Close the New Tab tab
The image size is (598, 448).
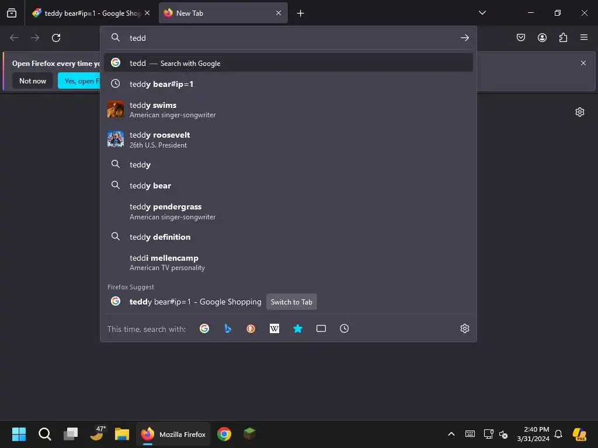point(279,13)
